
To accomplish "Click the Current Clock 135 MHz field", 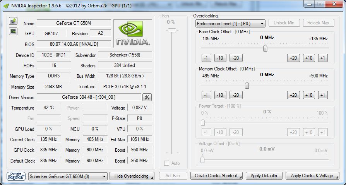I will [x=49, y=139].
